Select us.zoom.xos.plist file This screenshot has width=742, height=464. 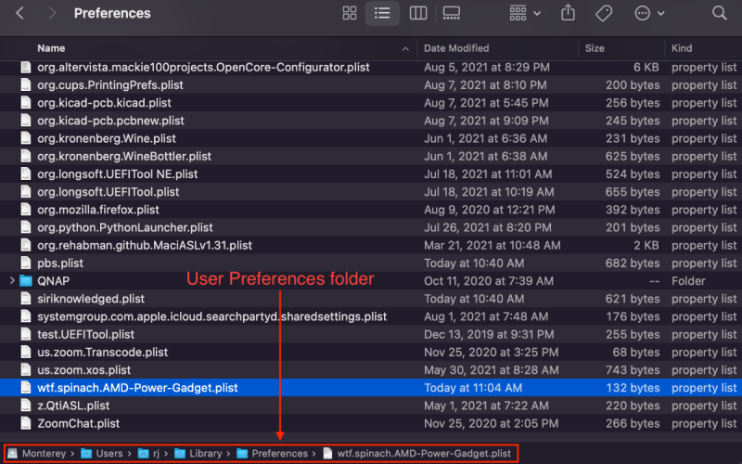83,370
